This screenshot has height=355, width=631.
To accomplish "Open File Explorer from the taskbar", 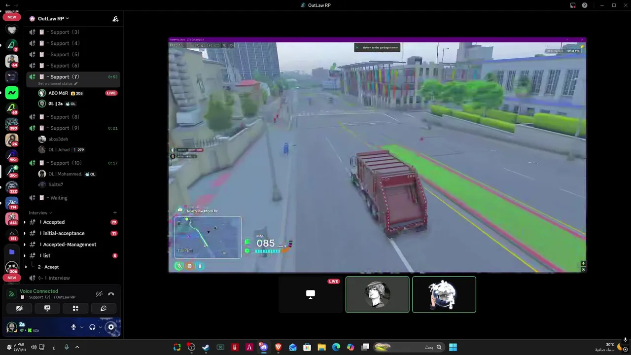I will click(321, 347).
